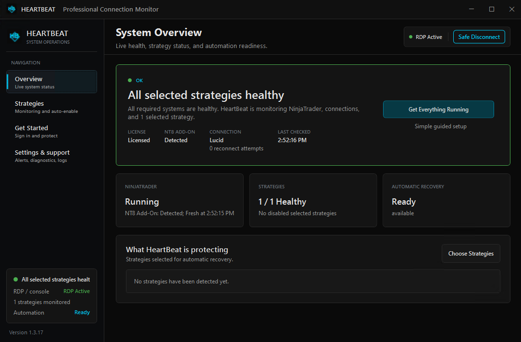Click 'RDP / console' label in sidebar card
This screenshot has width=521, height=342.
tap(31, 292)
